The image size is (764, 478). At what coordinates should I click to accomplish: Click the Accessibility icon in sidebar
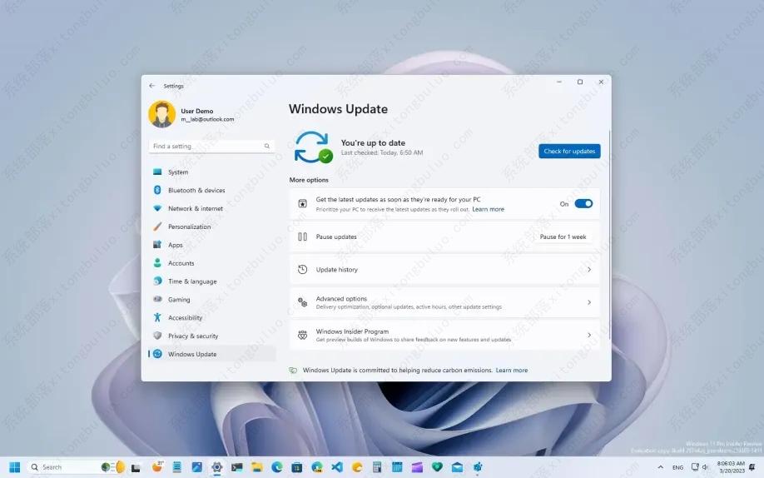(x=157, y=317)
